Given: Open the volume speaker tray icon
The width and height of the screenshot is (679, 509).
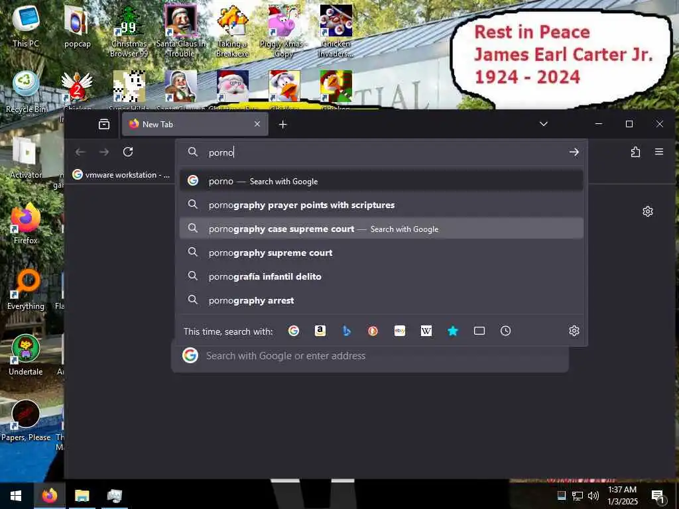Looking at the screenshot, I should 593,496.
